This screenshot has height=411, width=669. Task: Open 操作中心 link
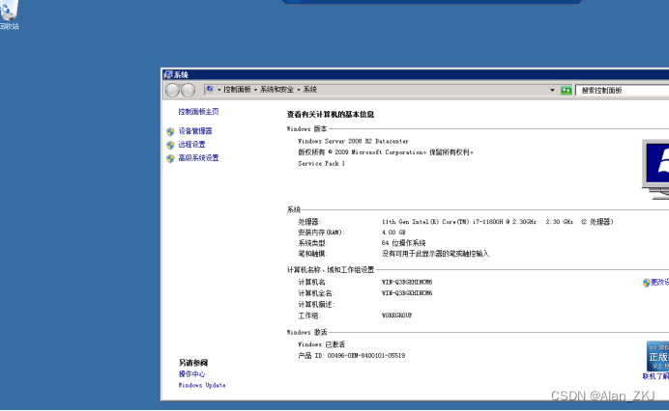tap(191, 374)
